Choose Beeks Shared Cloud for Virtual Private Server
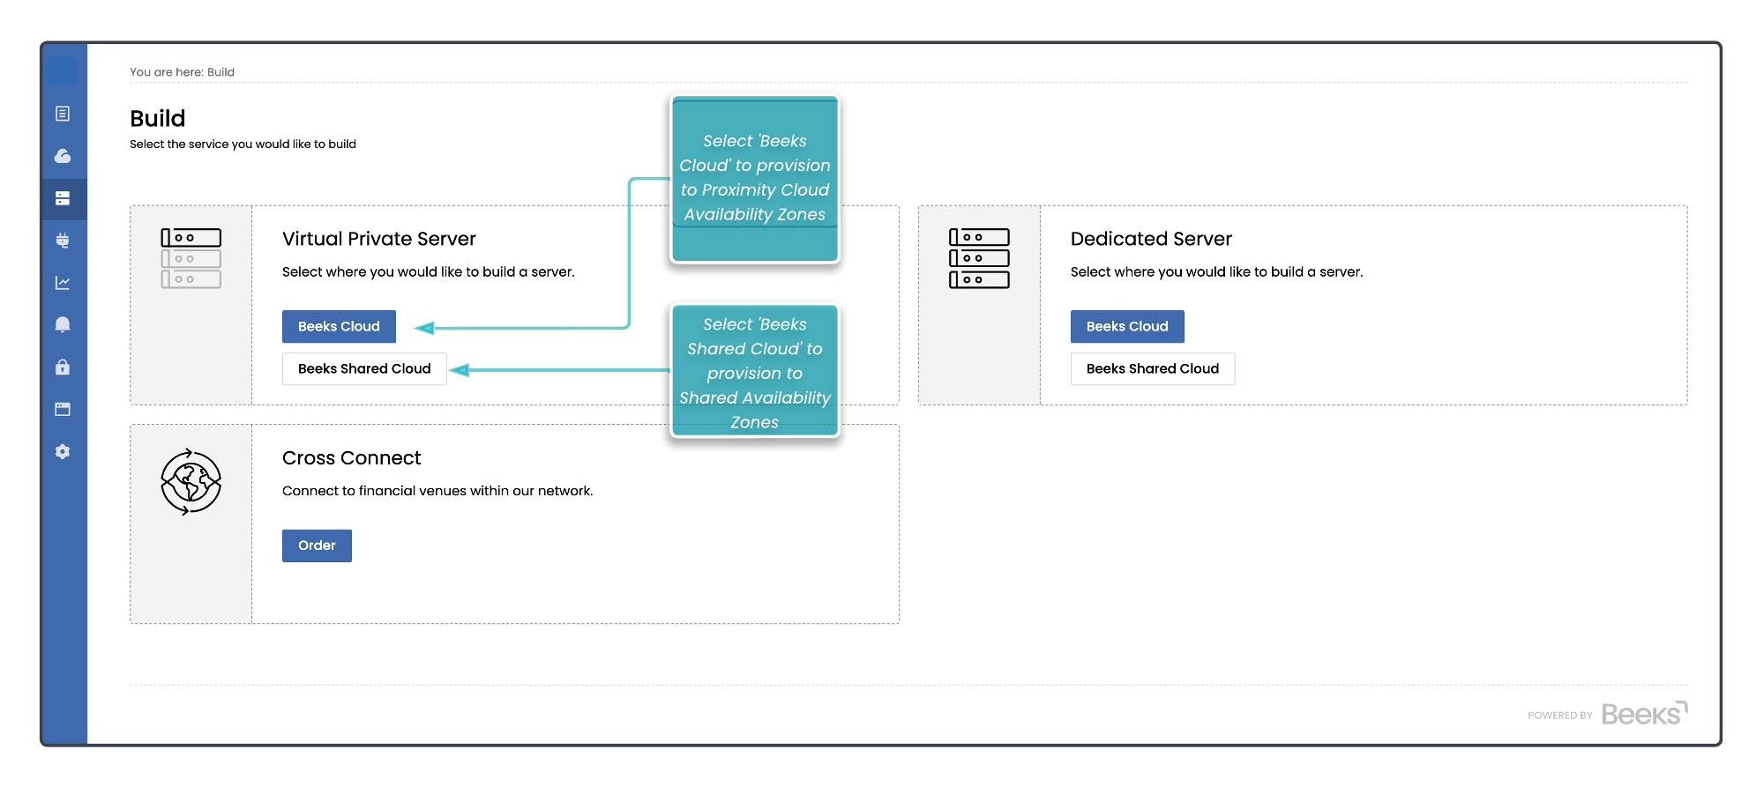This screenshot has height=787, width=1764. tap(364, 368)
